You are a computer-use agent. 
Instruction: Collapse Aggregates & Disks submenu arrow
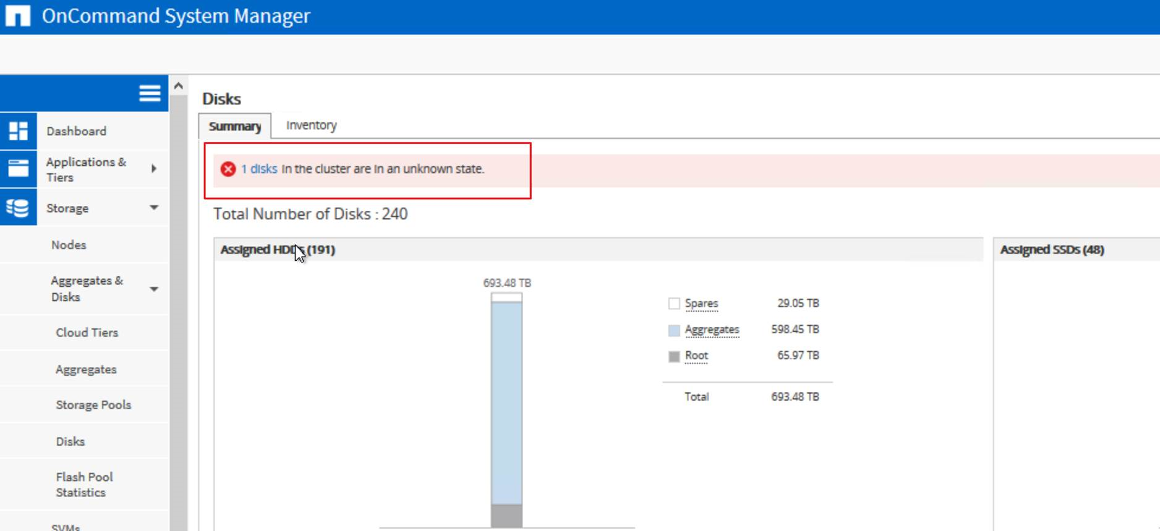(x=154, y=289)
